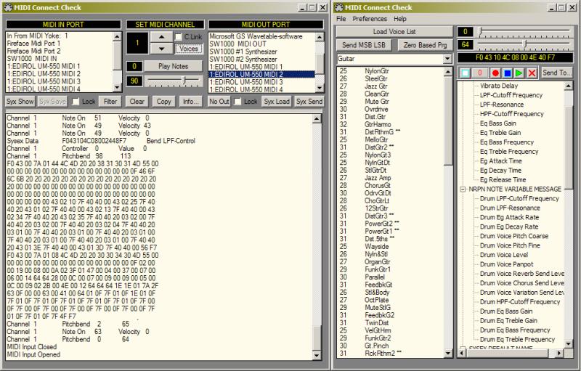Viewport: 581px width, 371px height.
Task: Increase MIDI channel with up arrow
Action: click(161, 37)
